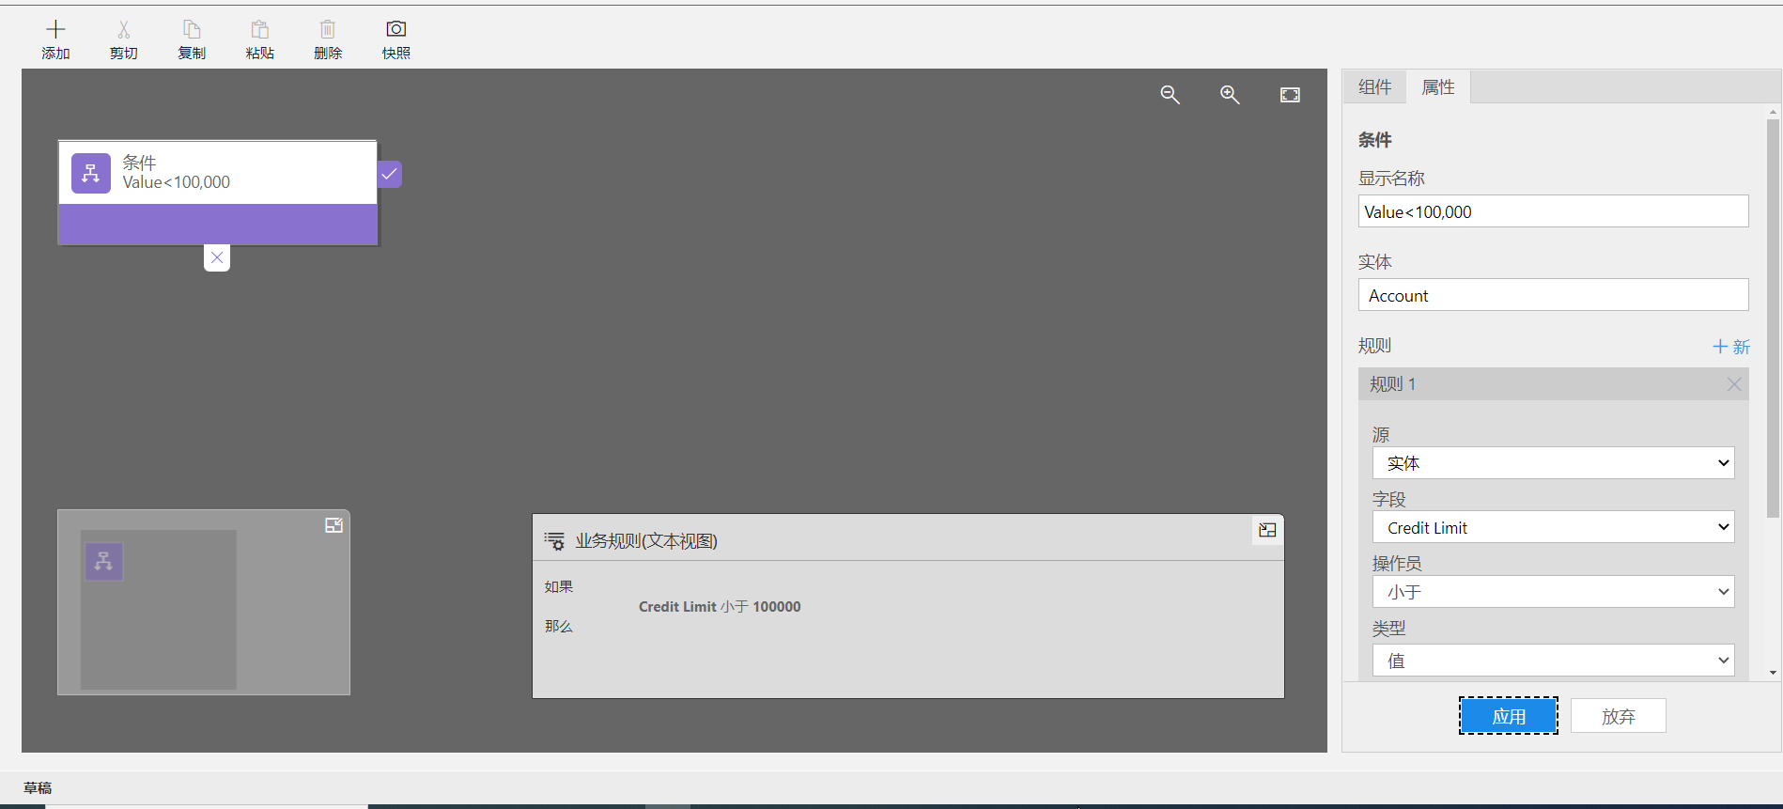Collapse the 业务规则 text view panel
The height and width of the screenshot is (809, 1783).
tap(1267, 530)
